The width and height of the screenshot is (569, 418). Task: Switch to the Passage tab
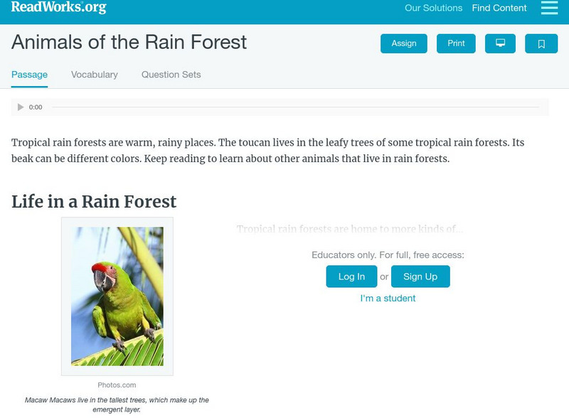click(29, 75)
